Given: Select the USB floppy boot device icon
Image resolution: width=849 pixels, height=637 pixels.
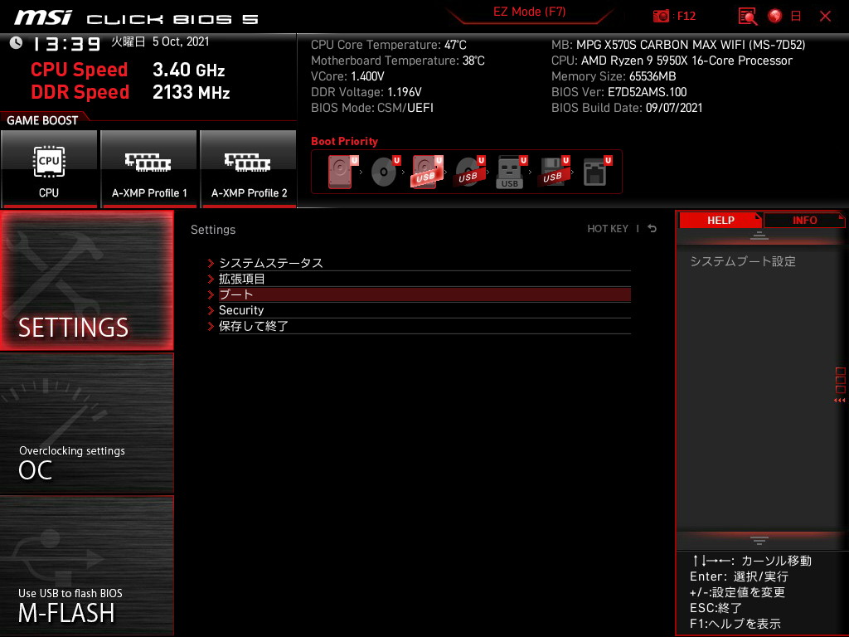Looking at the screenshot, I should [553, 172].
